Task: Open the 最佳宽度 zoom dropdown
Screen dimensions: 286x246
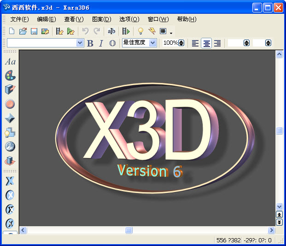Action: point(152,43)
